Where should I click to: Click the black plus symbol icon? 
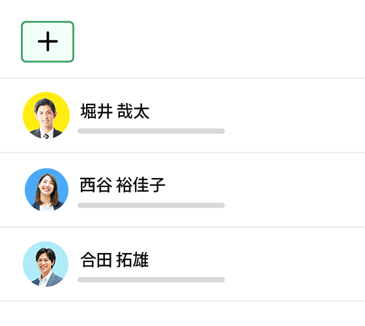click(x=48, y=42)
